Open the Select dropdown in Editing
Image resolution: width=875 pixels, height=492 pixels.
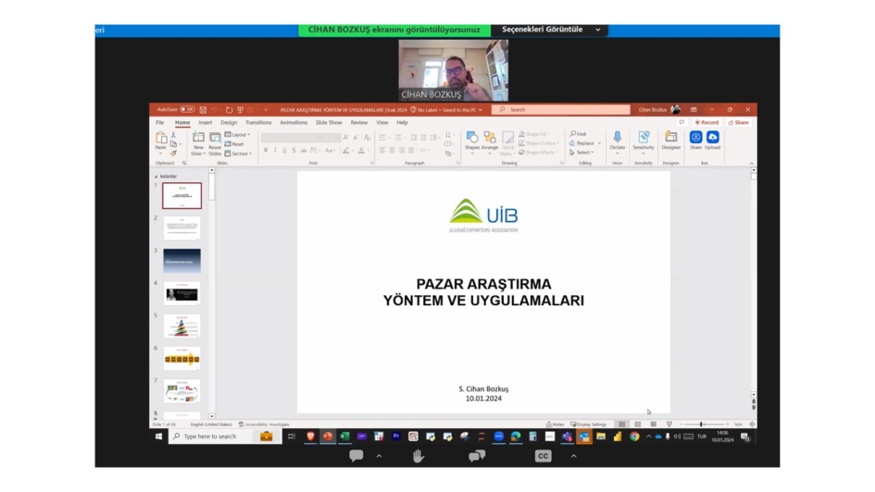click(x=581, y=152)
